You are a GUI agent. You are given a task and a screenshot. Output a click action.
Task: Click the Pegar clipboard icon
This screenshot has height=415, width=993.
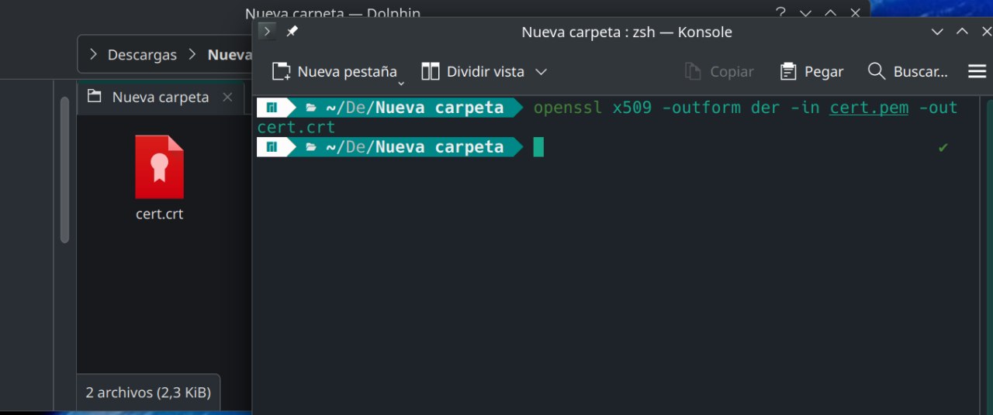pos(788,72)
